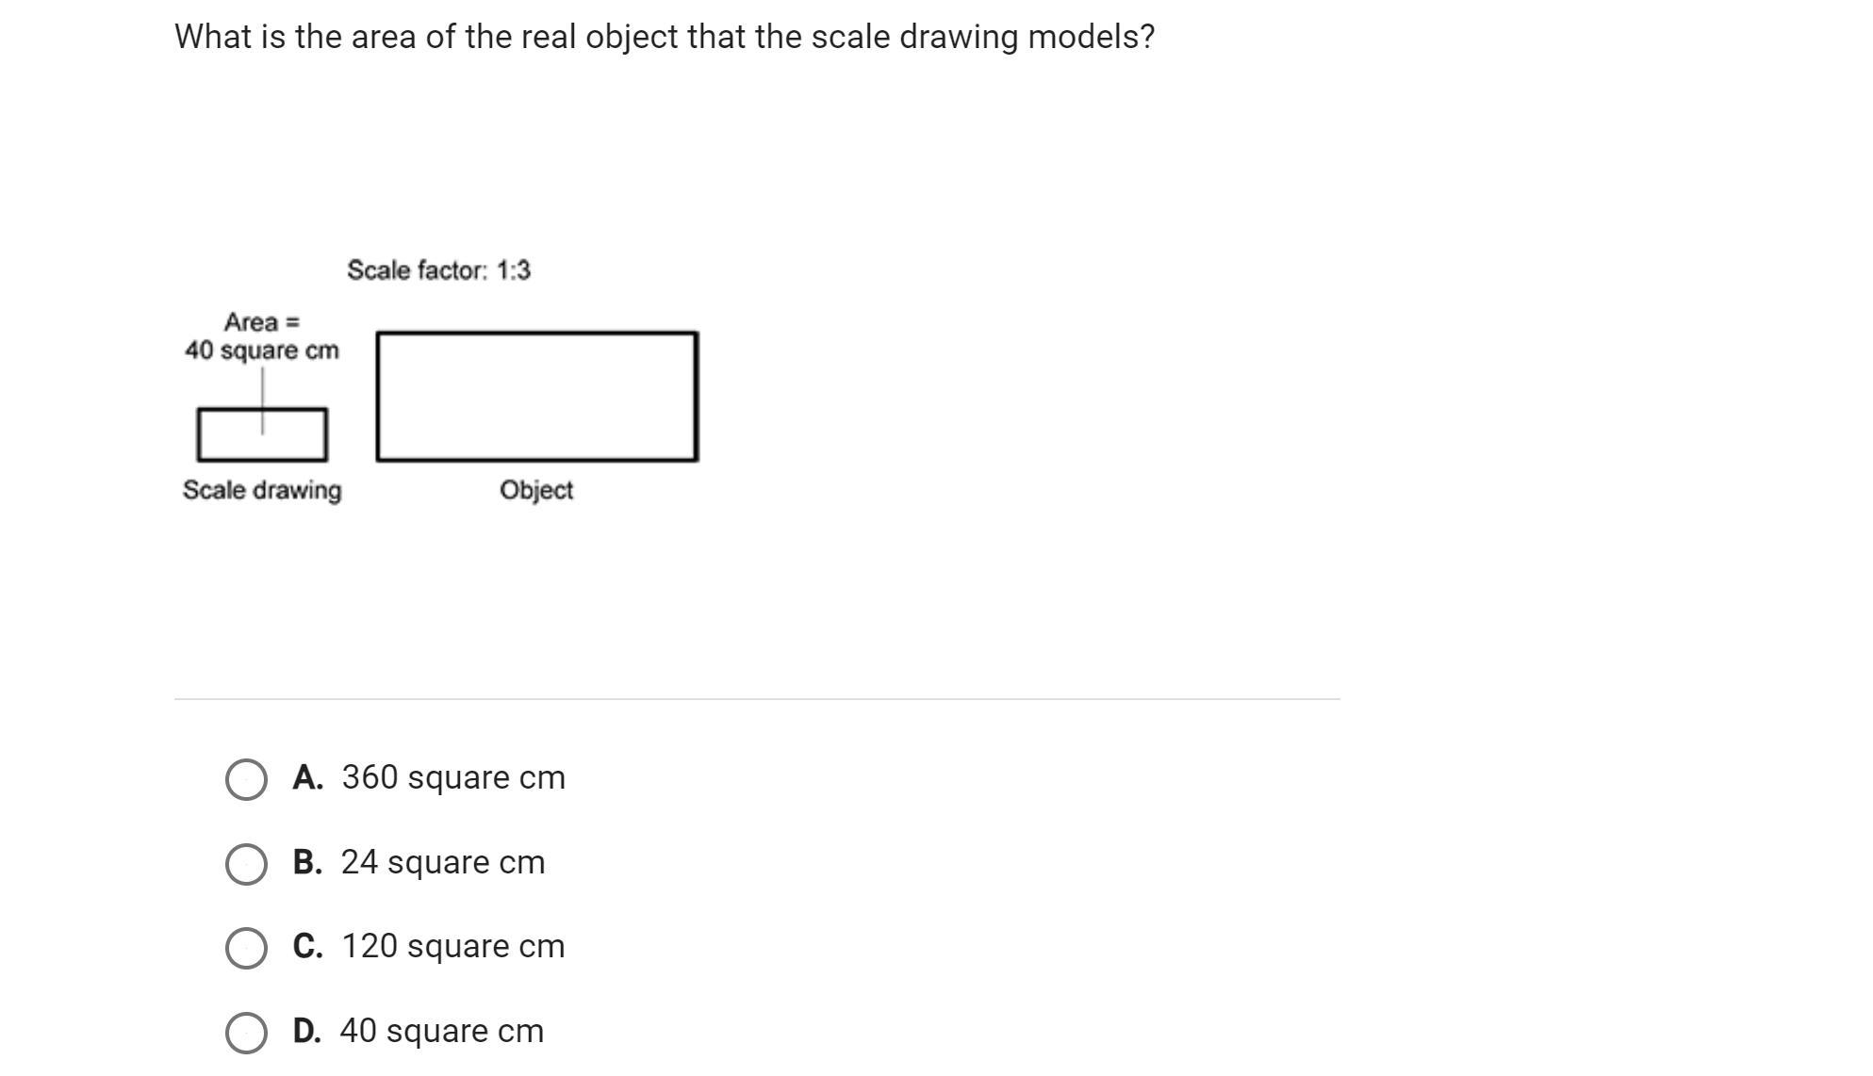1873x1076 pixels.
Task: Click the 'Object' caption under the rectangle
Action: click(x=536, y=491)
